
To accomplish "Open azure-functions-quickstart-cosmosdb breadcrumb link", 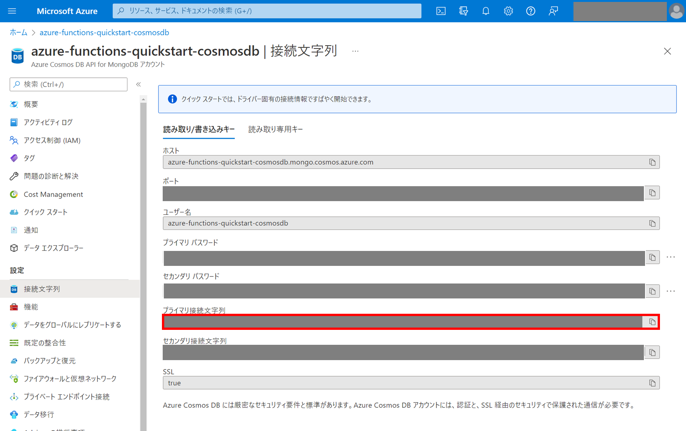I will point(104,33).
